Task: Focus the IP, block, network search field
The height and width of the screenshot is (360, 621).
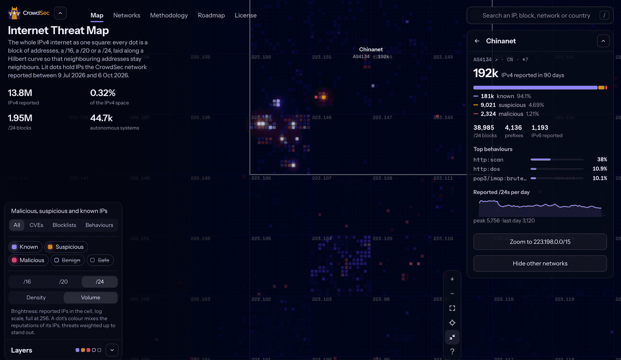Action: click(540, 15)
